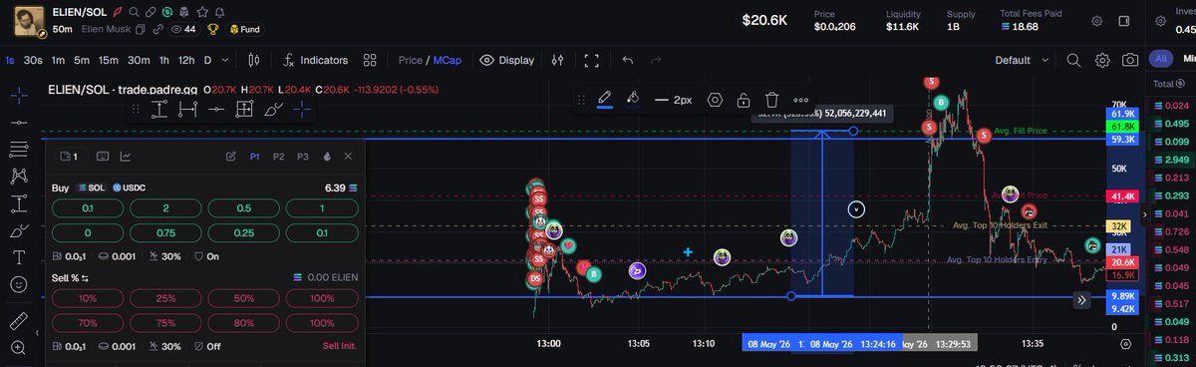Open the Fibonacci lines tool
Image resolution: width=1196 pixels, height=367 pixels.
(x=18, y=150)
